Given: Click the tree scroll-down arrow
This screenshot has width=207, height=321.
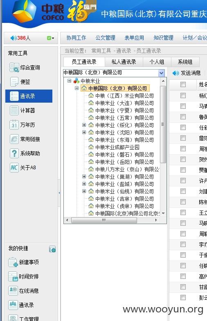Looking at the screenshot, I should [163, 213].
